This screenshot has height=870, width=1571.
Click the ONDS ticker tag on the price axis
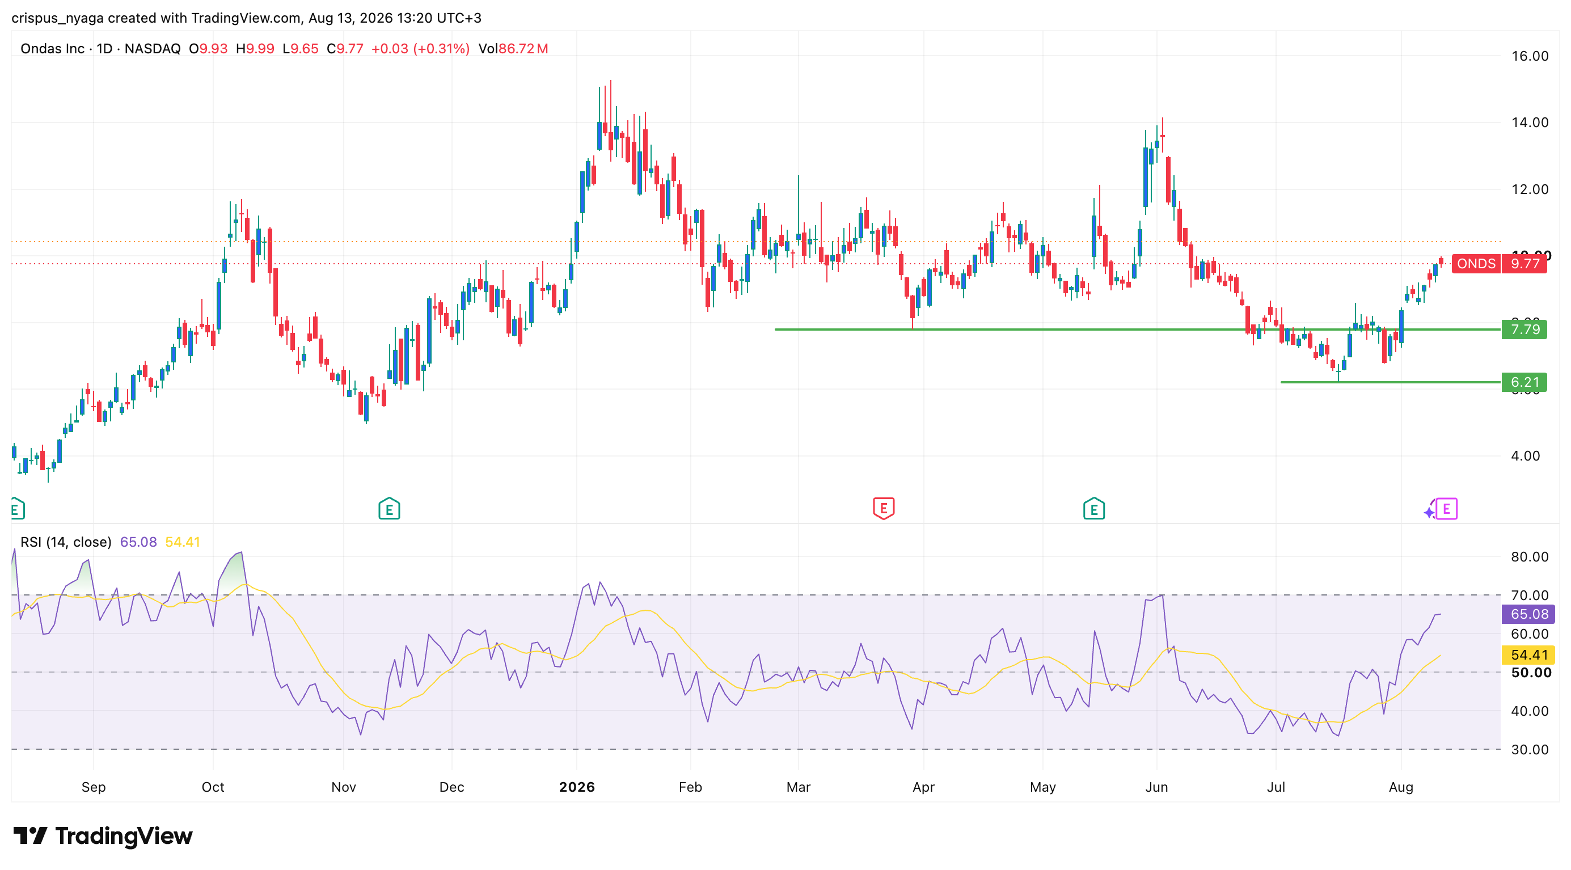point(1476,263)
